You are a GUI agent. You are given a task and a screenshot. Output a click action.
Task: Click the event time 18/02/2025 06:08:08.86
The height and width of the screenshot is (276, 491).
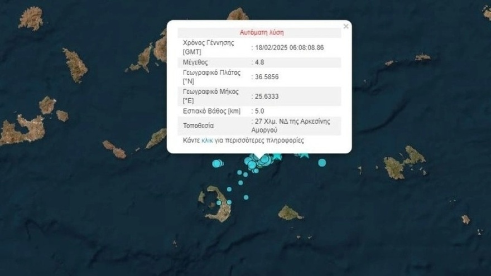click(x=290, y=47)
